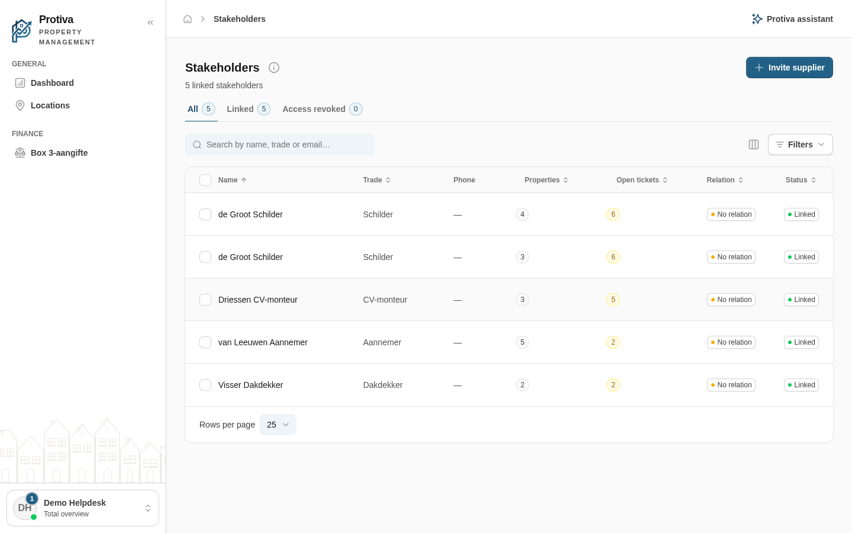This screenshot has height=533, width=852.
Task: Check the van Leeuwen Aannemer row checkbox
Action: pos(205,342)
